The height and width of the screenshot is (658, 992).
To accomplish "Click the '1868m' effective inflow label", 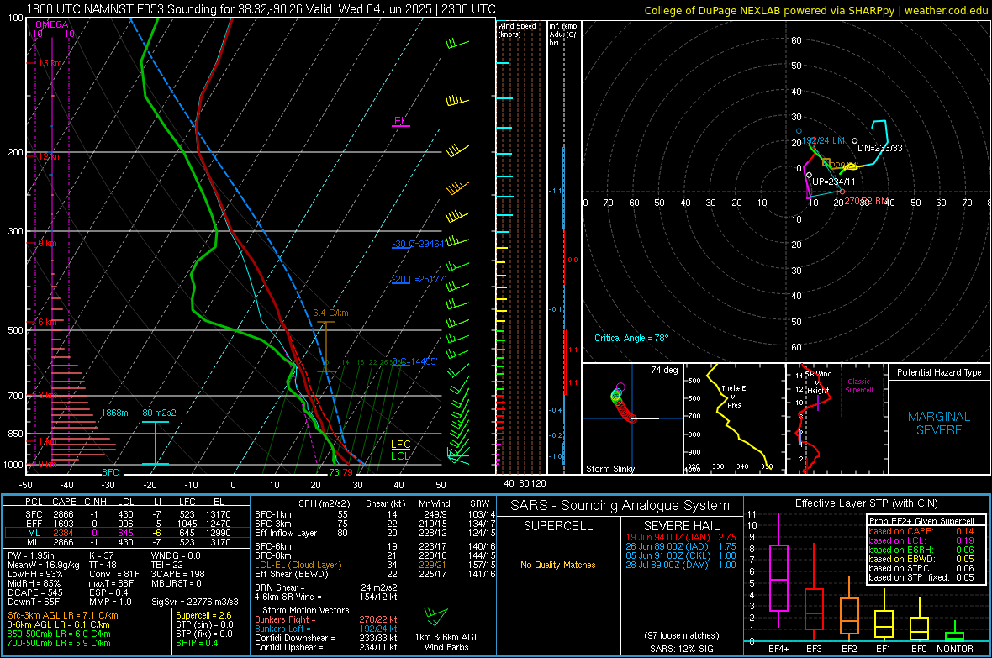I will pyautogui.click(x=114, y=413).
